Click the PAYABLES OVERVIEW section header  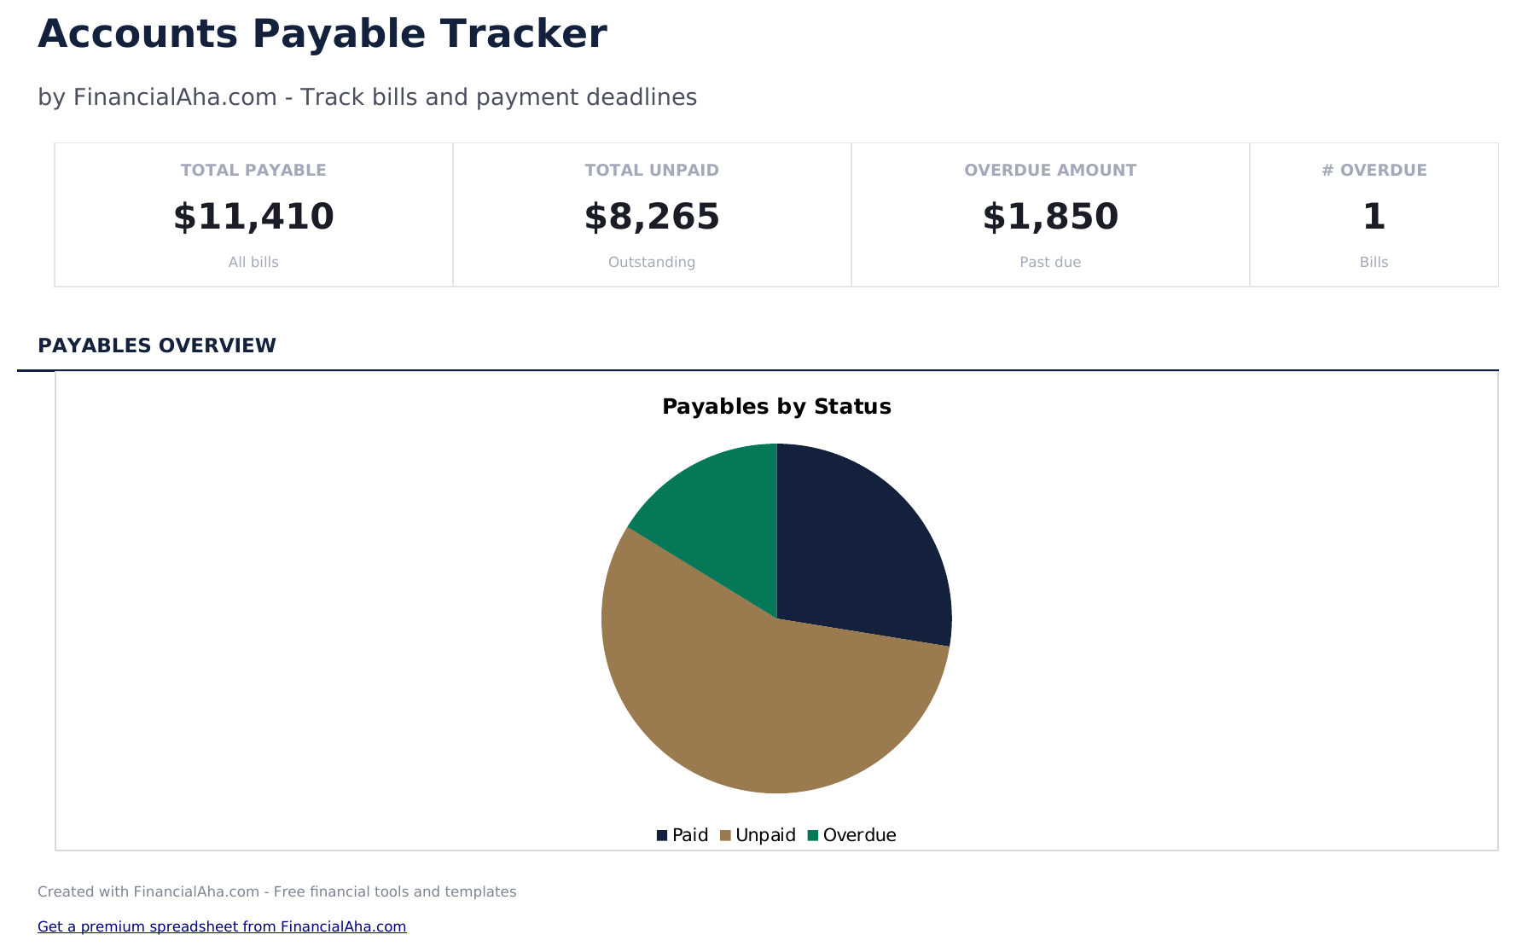[x=157, y=345]
